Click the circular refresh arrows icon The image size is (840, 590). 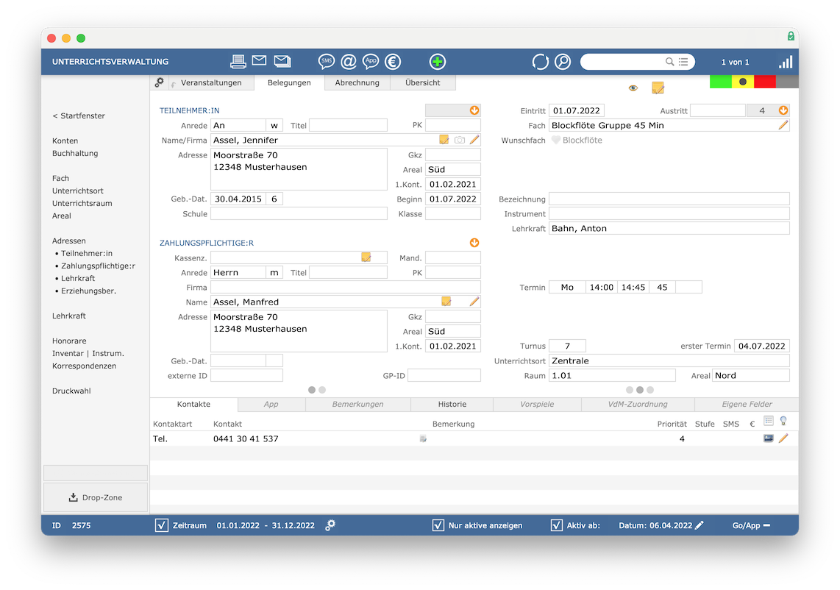541,62
